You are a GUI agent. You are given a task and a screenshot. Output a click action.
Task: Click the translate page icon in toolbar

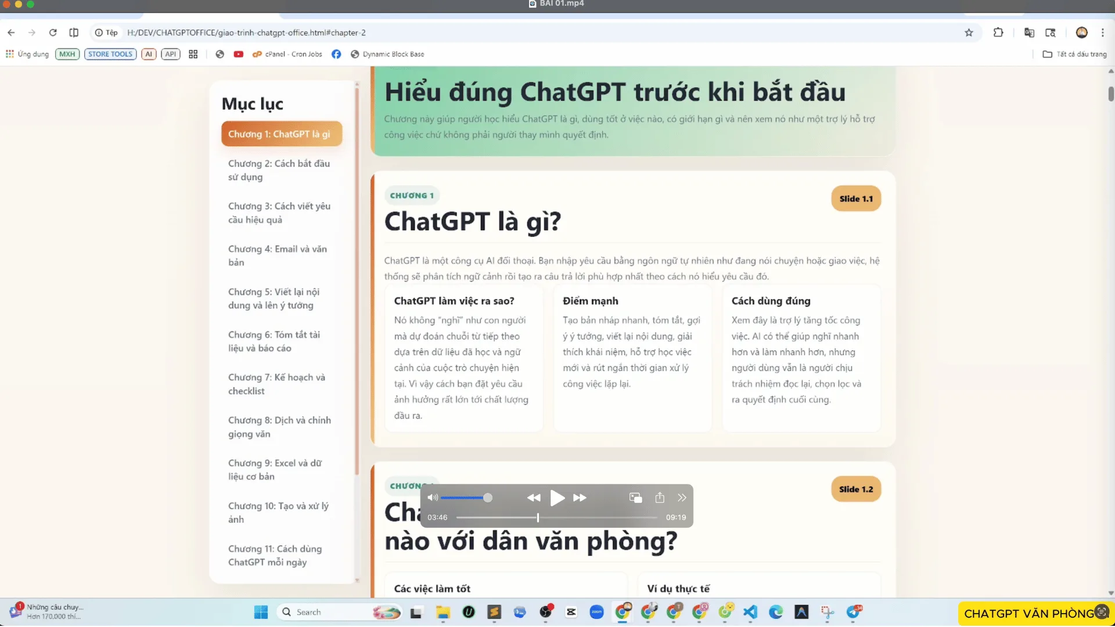[1029, 33]
